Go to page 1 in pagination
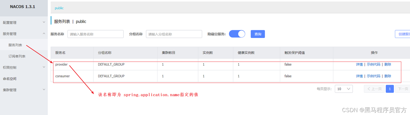 (390, 89)
